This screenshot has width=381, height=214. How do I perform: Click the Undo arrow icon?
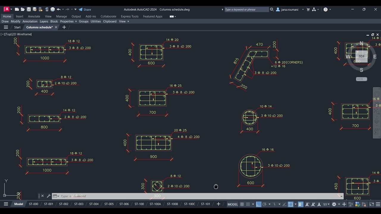pos(59,10)
